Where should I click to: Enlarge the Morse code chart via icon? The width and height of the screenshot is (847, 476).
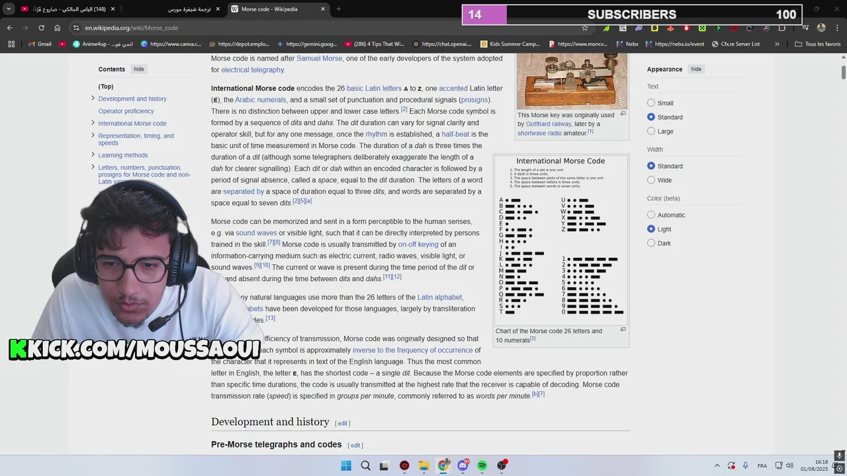pos(623,330)
